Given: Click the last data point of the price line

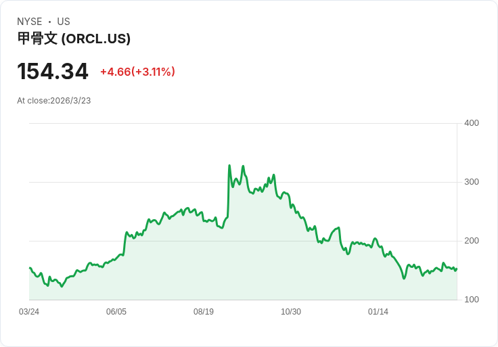Looking at the screenshot, I should pyautogui.click(x=457, y=269).
